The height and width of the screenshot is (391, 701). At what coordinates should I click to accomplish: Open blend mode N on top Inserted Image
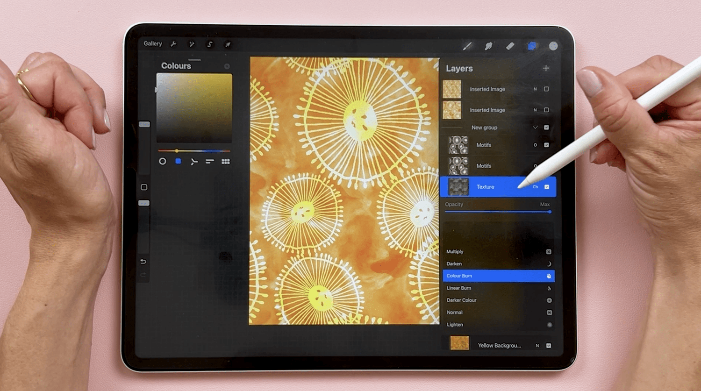[535, 89]
